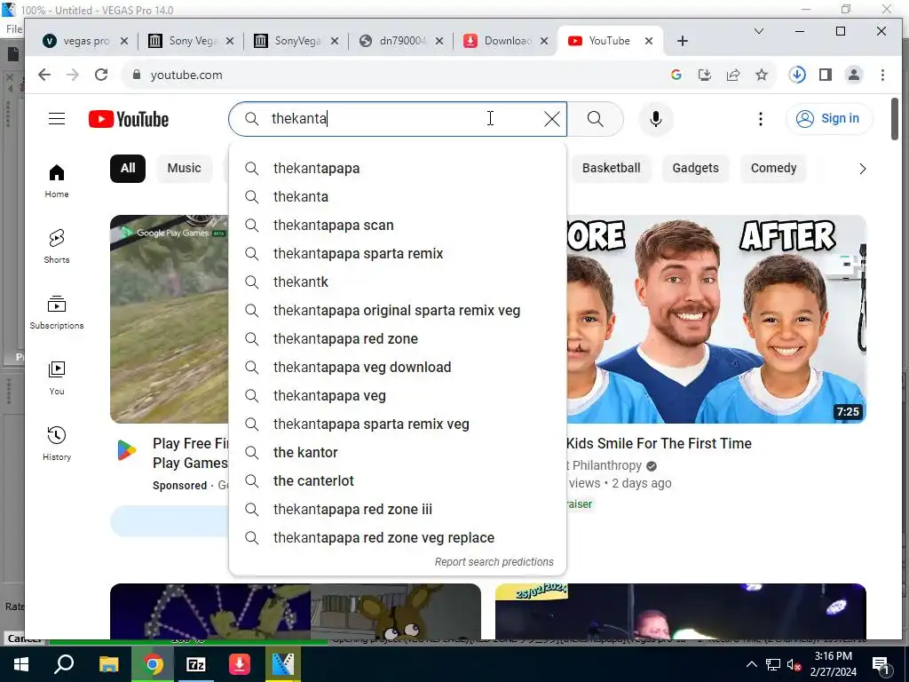Open YouTube settings three-dot menu
The height and width of the screenshot is (682, 909).
(x=761, y=119)
